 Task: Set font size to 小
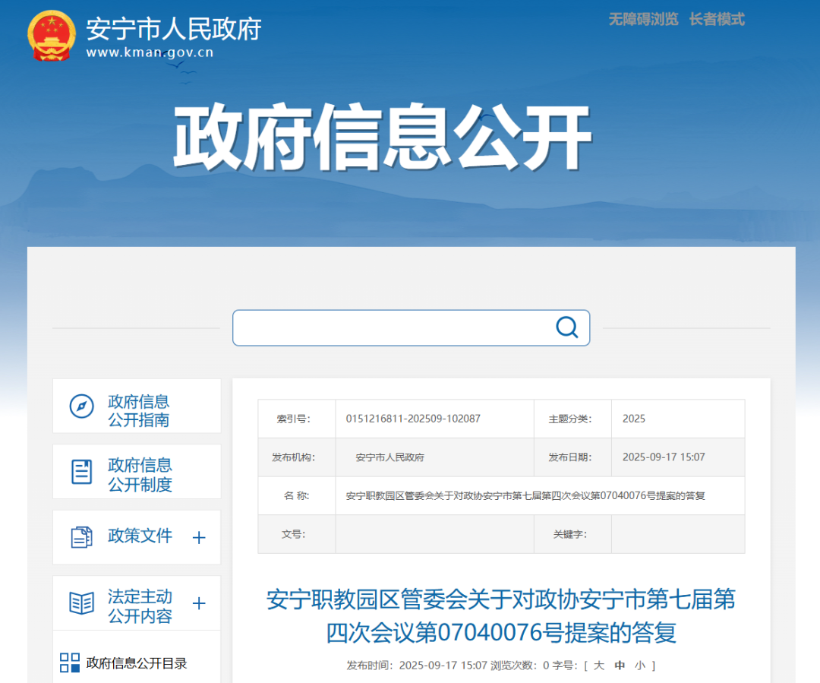coord(640,666)
